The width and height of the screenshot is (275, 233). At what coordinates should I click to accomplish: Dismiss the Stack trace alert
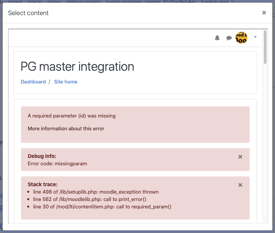coord(240,185)
